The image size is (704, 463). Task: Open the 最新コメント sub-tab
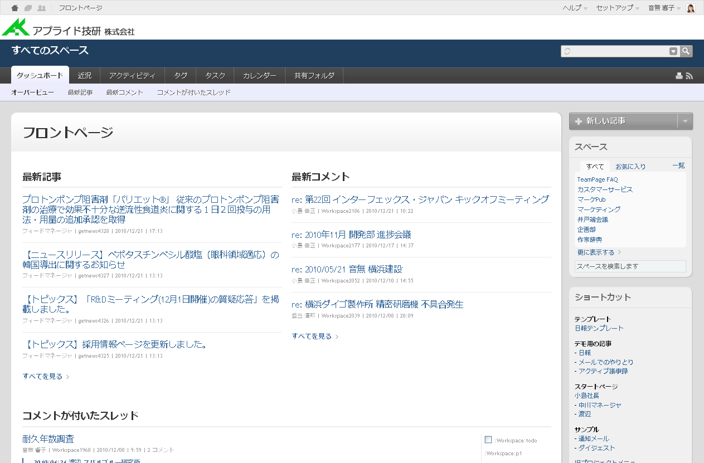(124, 92)
